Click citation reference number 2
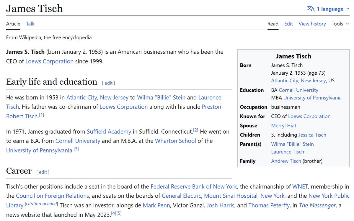This screenshot has width=354, height=221. tap(195, 130)
